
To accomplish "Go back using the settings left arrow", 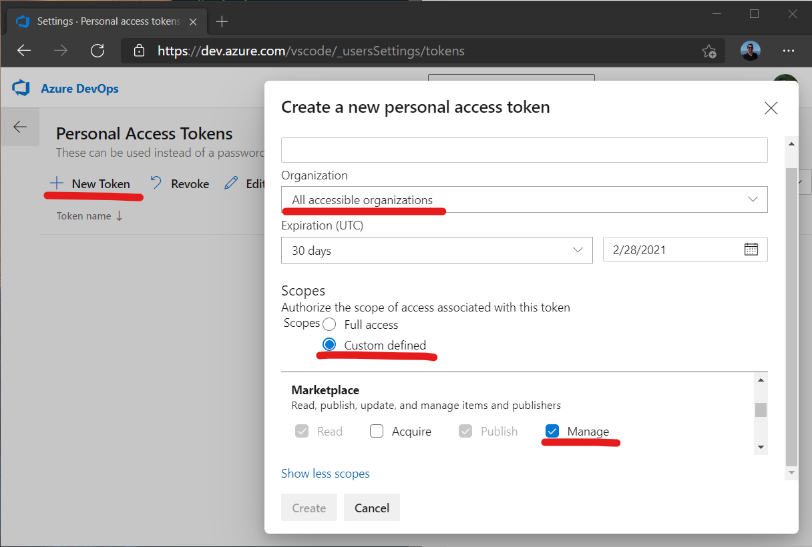I will (x=20, y=127).
